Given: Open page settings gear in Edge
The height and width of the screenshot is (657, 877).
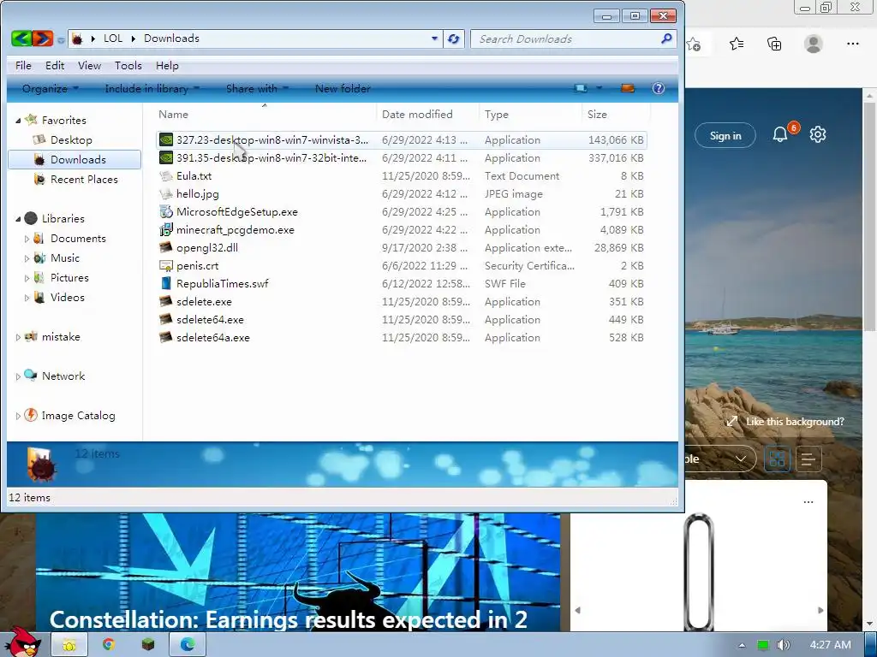Looking at the screenshot, I should 818,134.
